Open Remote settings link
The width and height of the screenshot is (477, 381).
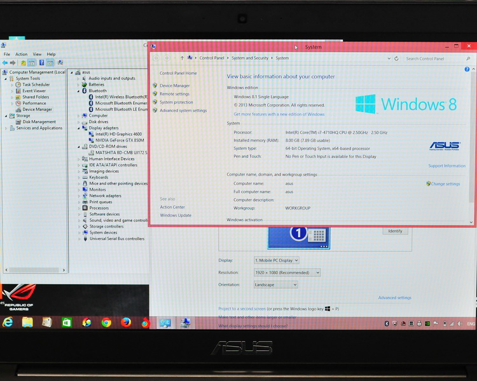[x=175, y=94]
